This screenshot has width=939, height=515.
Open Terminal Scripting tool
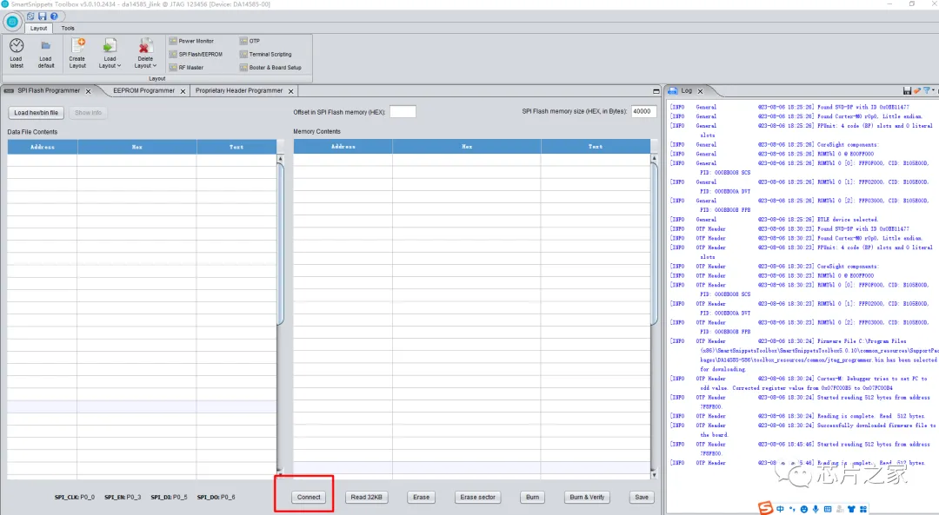270,54
